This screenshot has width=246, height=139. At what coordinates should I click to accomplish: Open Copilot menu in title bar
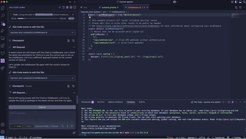tap(175, 2)
